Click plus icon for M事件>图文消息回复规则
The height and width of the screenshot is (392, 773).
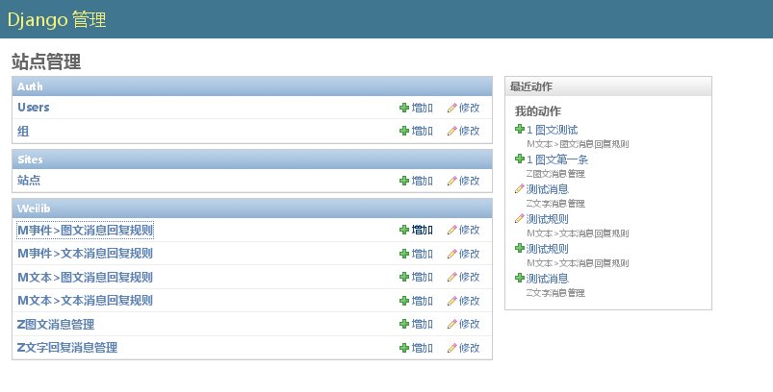pos(404,230)
